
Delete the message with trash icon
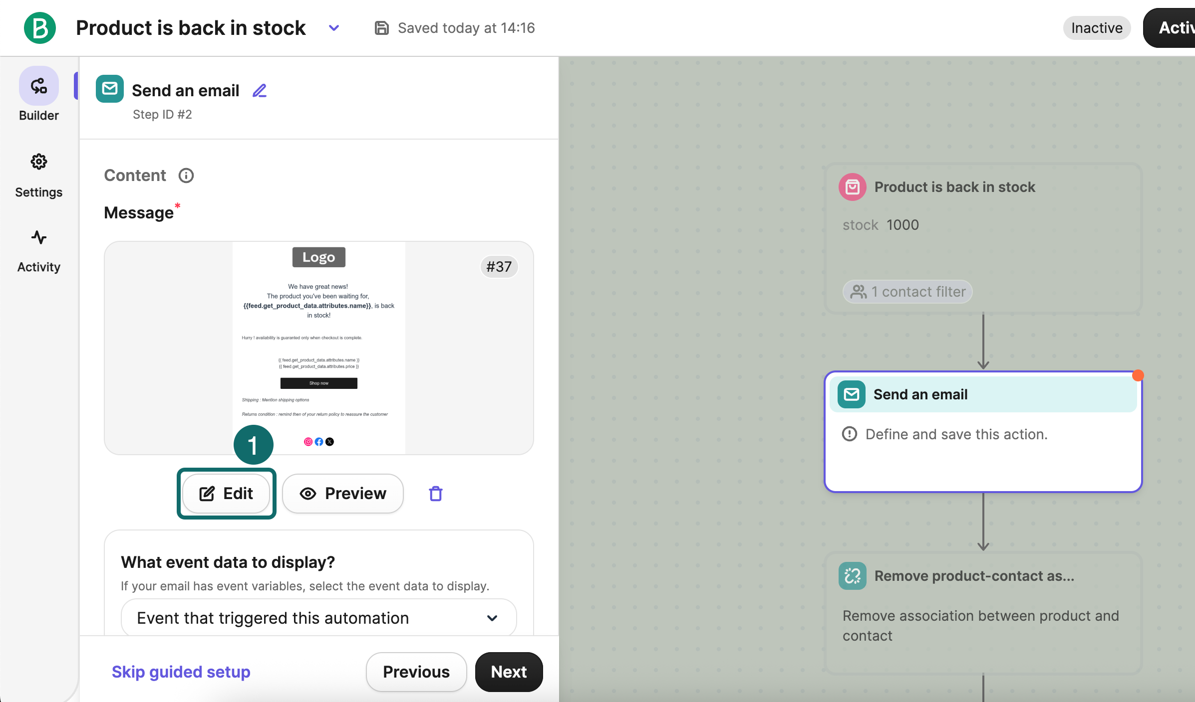pyautogui.click(x=436, y=494)
